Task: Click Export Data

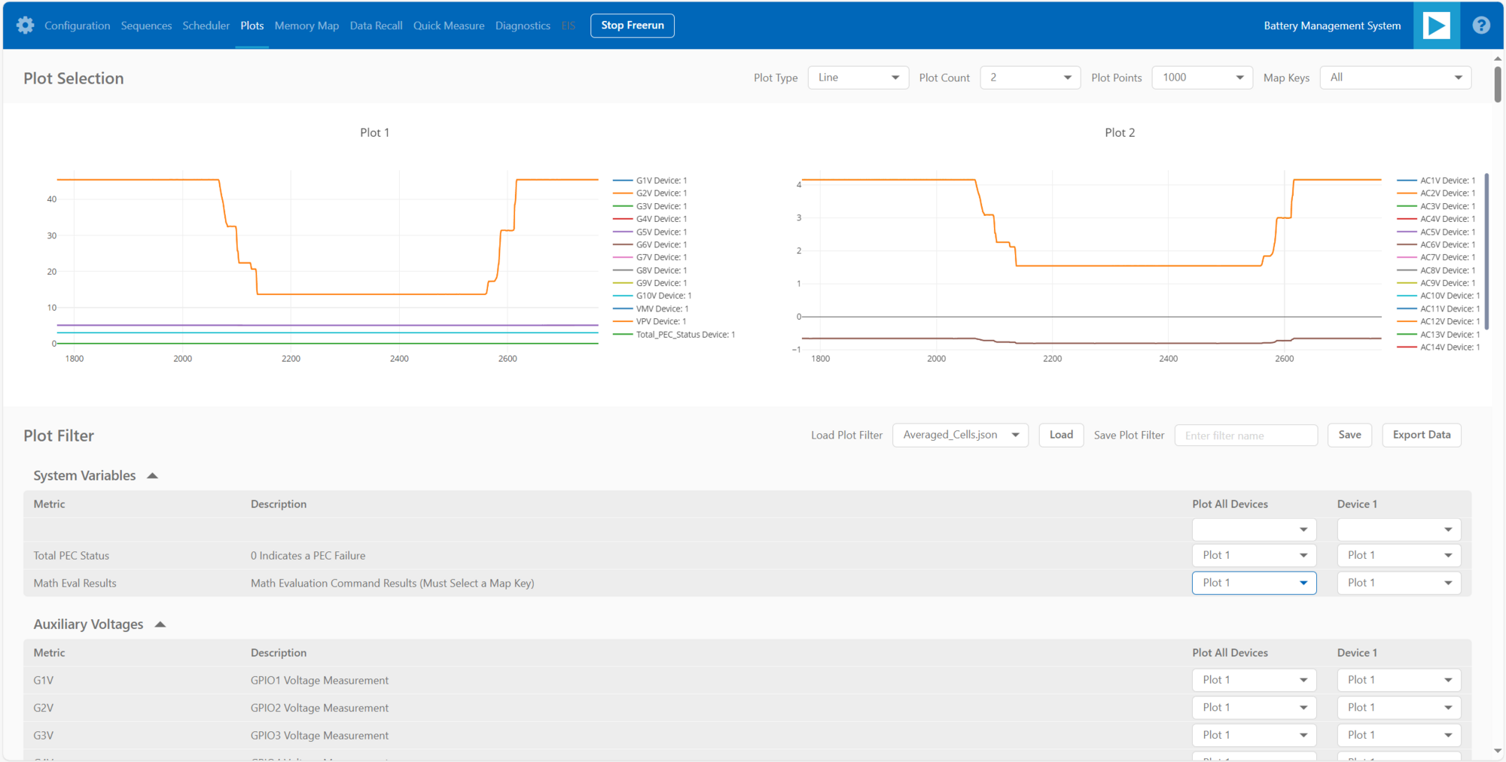Action: click(1421, 435)
